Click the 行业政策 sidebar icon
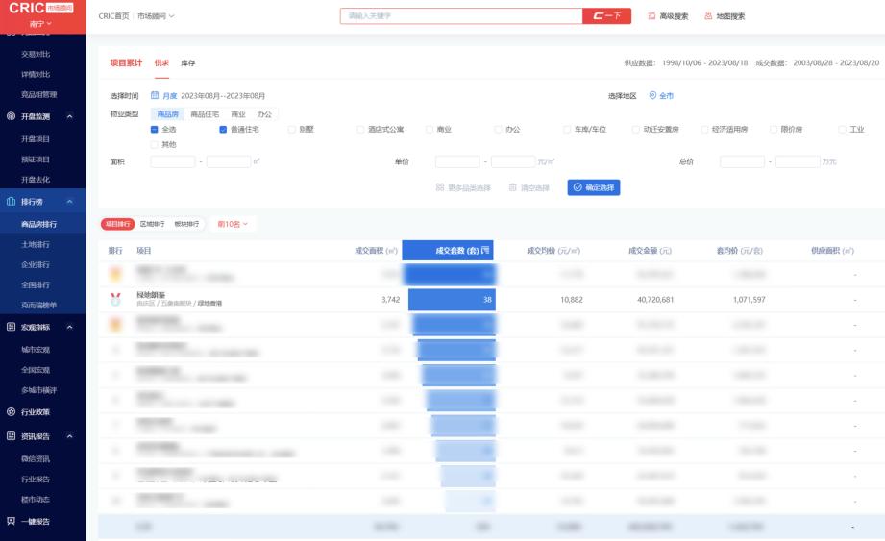This screenshot has width=885, height=541. pyautogui.click(x=11, y=412)
